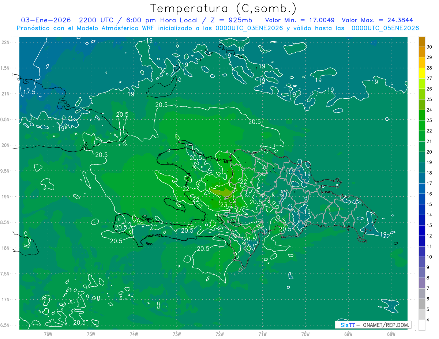The image size is (439, 339).
Task: Click the yellow swatch between 27 and 28
Action: pos(422,73)
